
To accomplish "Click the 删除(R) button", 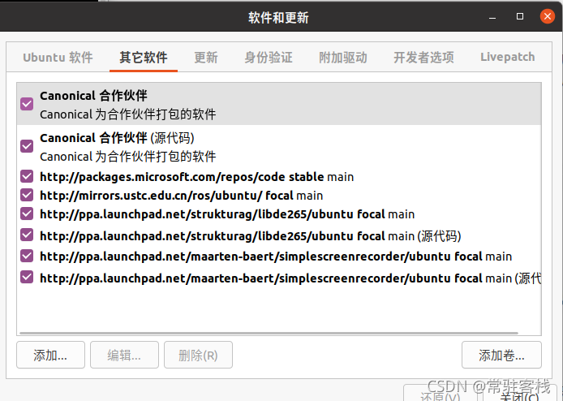I will [198, 355].
